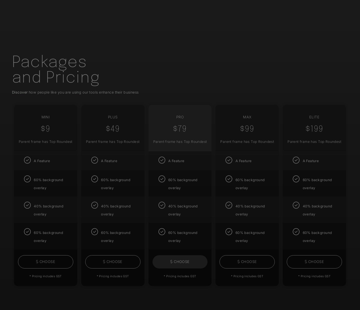Select the MINI plan title

point(45,117)
